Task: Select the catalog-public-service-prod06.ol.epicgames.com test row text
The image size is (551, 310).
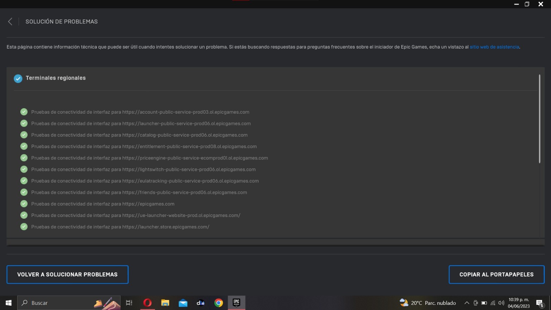Action: pyautogui.click(x=139, y=135)
